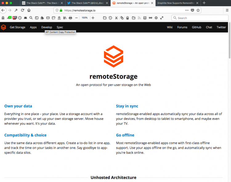Image resolution: width=231 pixels, height=182 pixels.
Task: Open developer tools wrench icon
Action: (x=16, y=10)
